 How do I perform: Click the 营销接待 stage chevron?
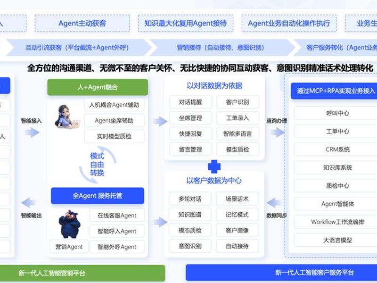(221, 48)
